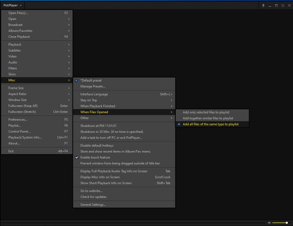Open the 'About...' menu item

(37, 144)
